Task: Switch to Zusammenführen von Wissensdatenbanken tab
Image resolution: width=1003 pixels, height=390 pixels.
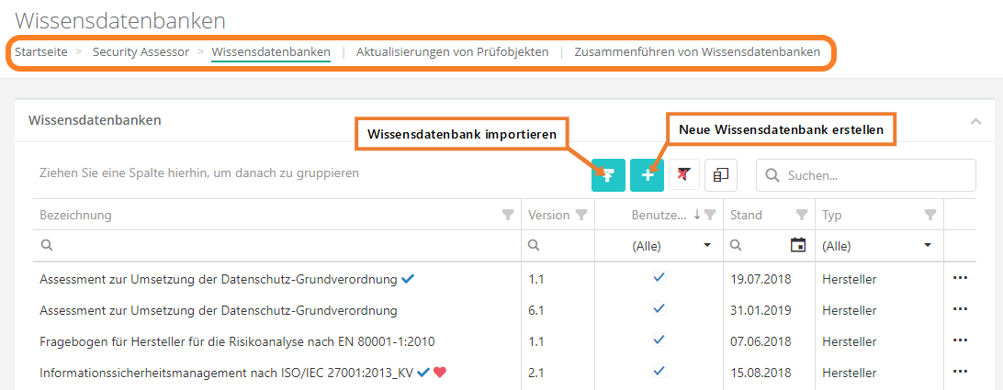Action: (x=697, y=52)
